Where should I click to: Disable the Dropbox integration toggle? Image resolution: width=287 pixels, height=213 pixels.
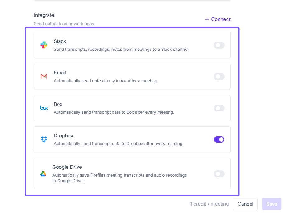click(x=219, y=140)
